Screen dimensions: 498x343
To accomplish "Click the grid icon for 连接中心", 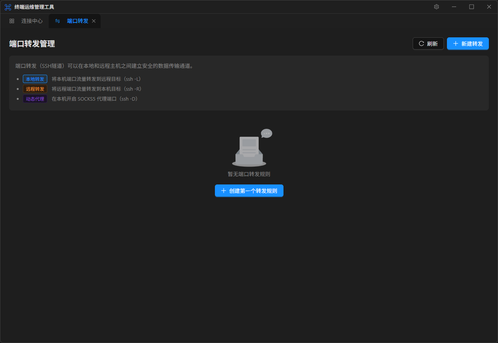I will coord(12,21).
